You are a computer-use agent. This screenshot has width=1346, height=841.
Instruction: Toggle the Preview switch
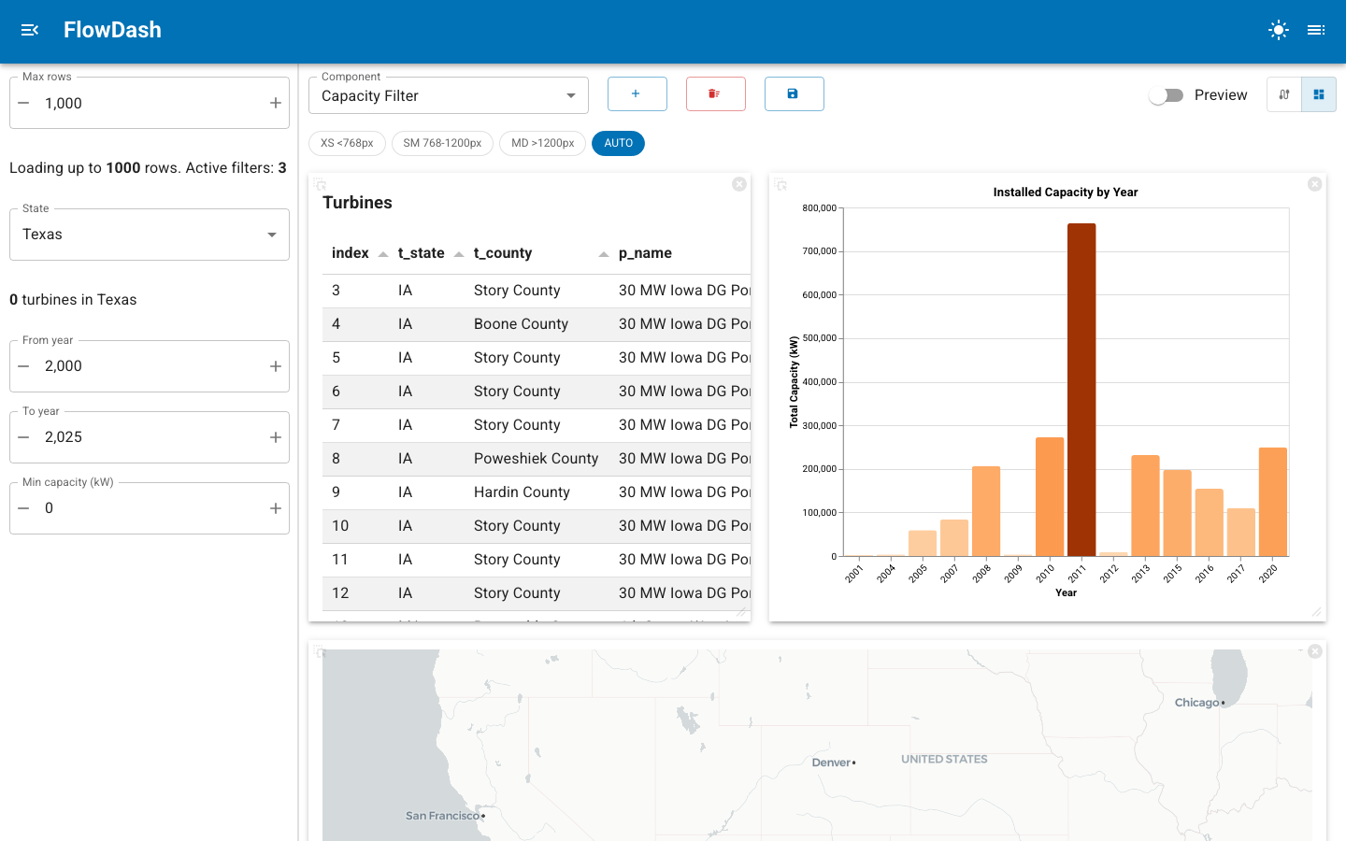point(1167,95)
